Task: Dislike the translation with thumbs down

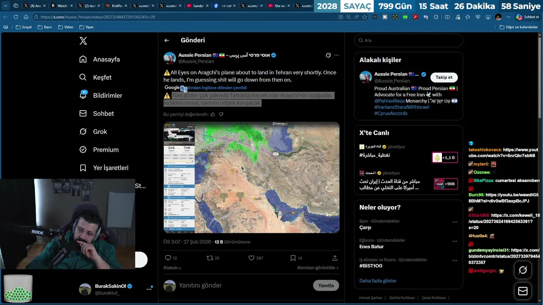Action: (221, 114)
